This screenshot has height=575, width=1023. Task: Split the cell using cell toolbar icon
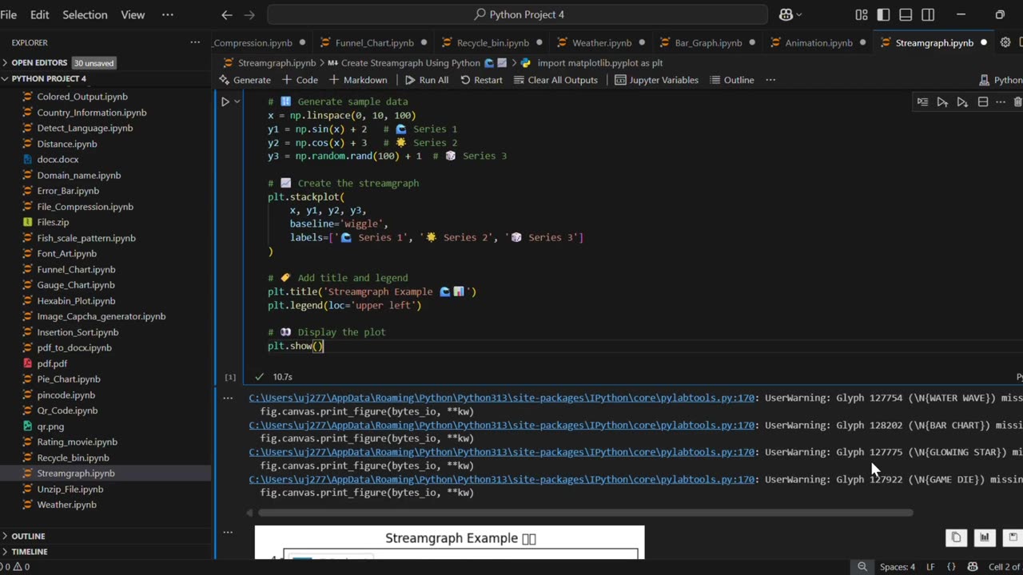pos(983,102)
